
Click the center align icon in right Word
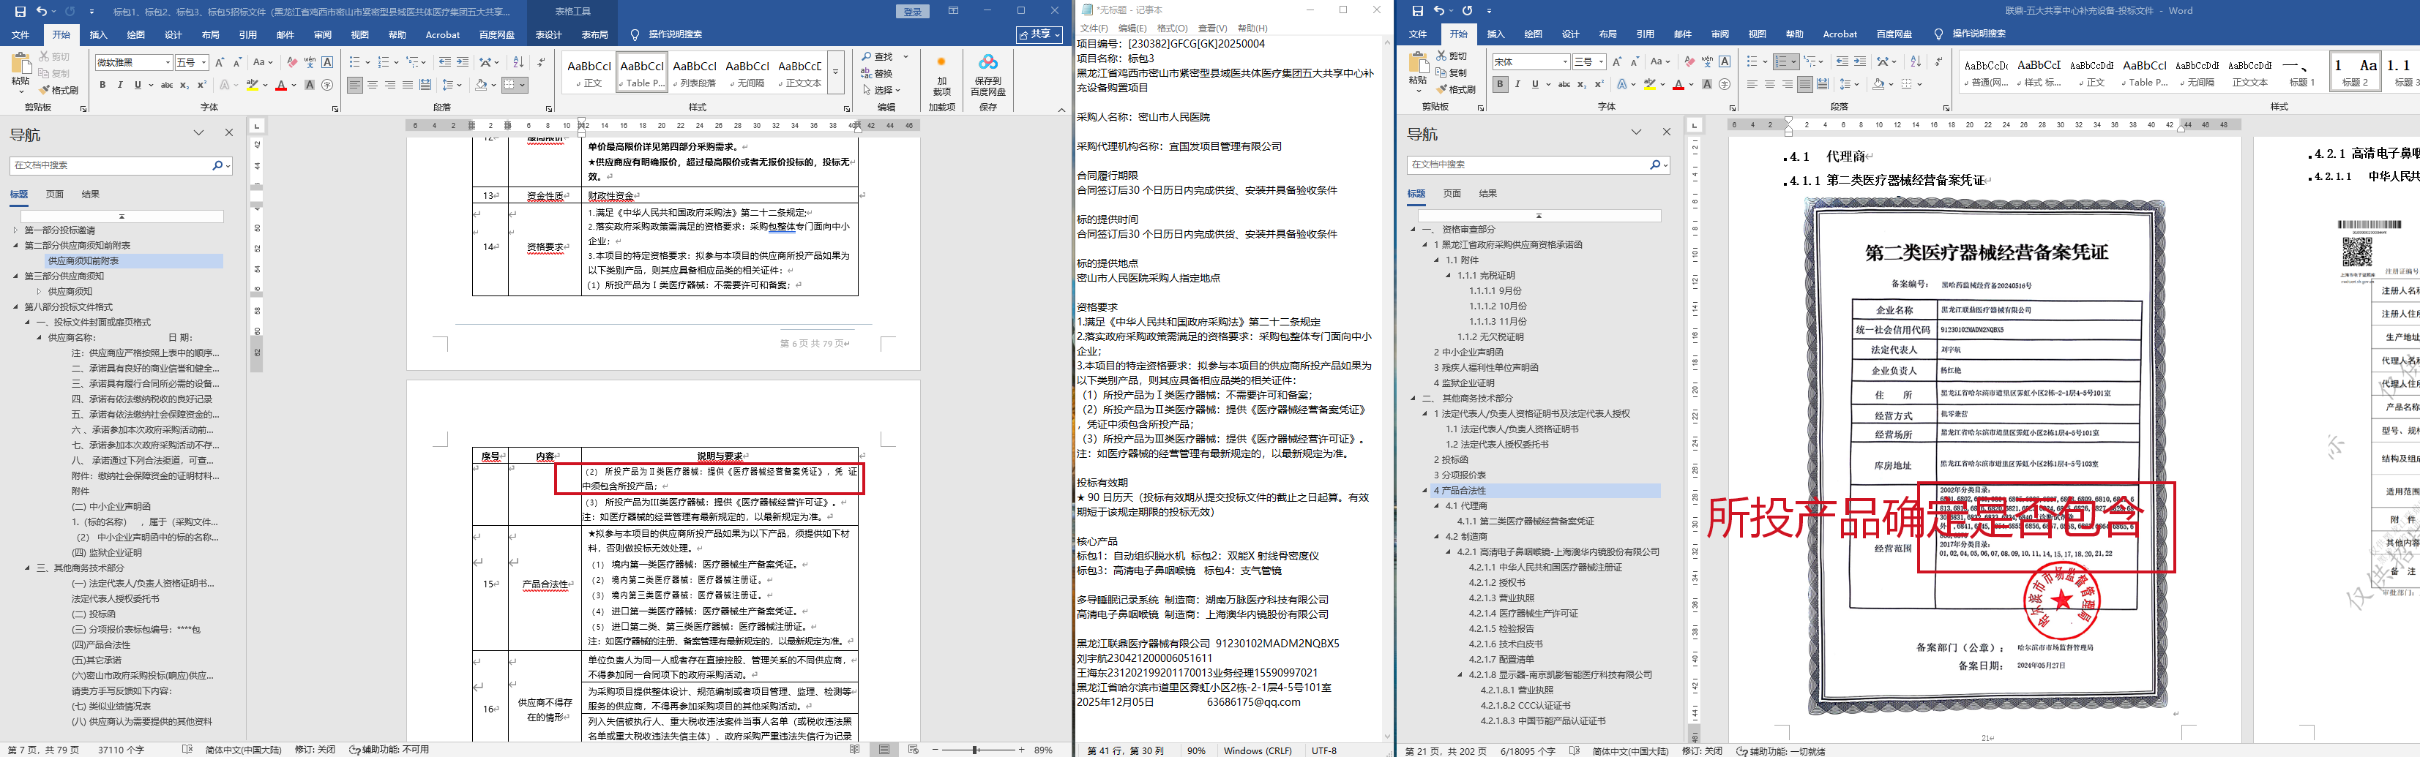[x=1769, y=83]
